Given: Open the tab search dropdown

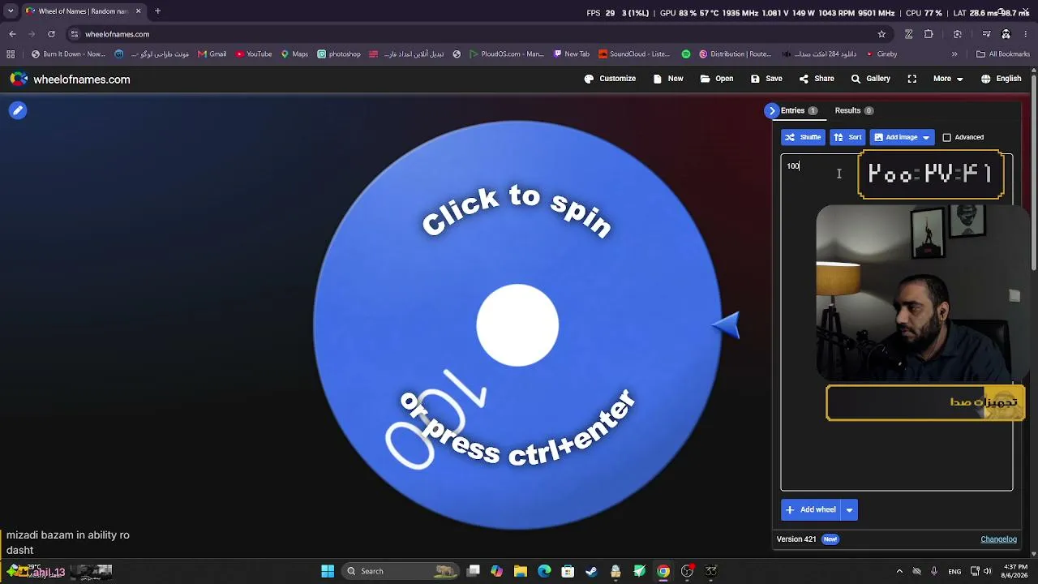Looking at the screenshot, I should (x=10, y=11).
